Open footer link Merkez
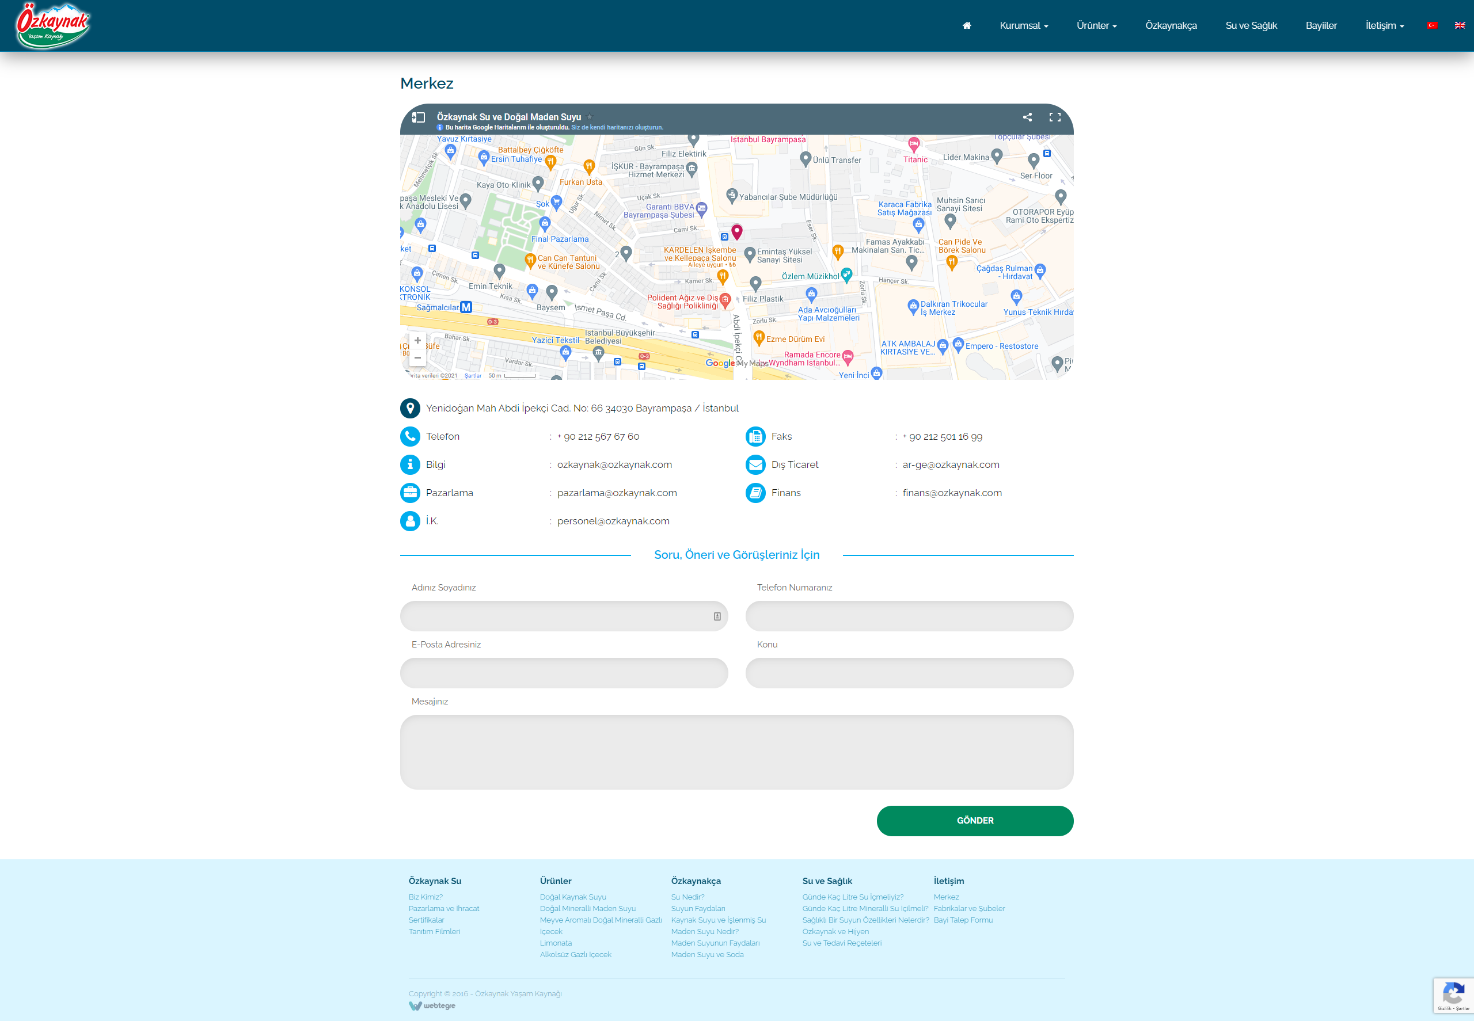The height and width of the screenshot is (1021, 1474). pyautogui.click(x=946, y=897)
